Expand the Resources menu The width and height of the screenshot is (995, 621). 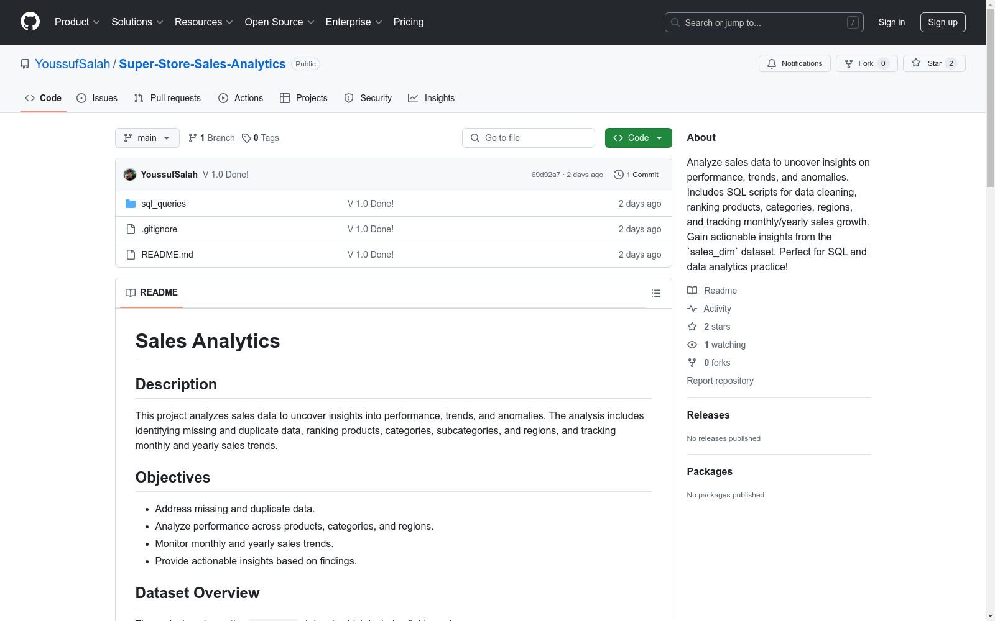[204, 22]
